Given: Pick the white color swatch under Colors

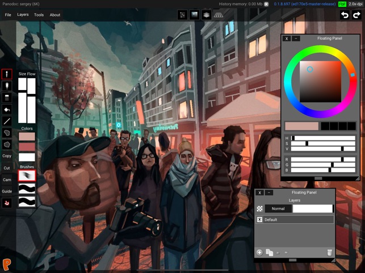Looking at the screenshot, I should (27, 157).
